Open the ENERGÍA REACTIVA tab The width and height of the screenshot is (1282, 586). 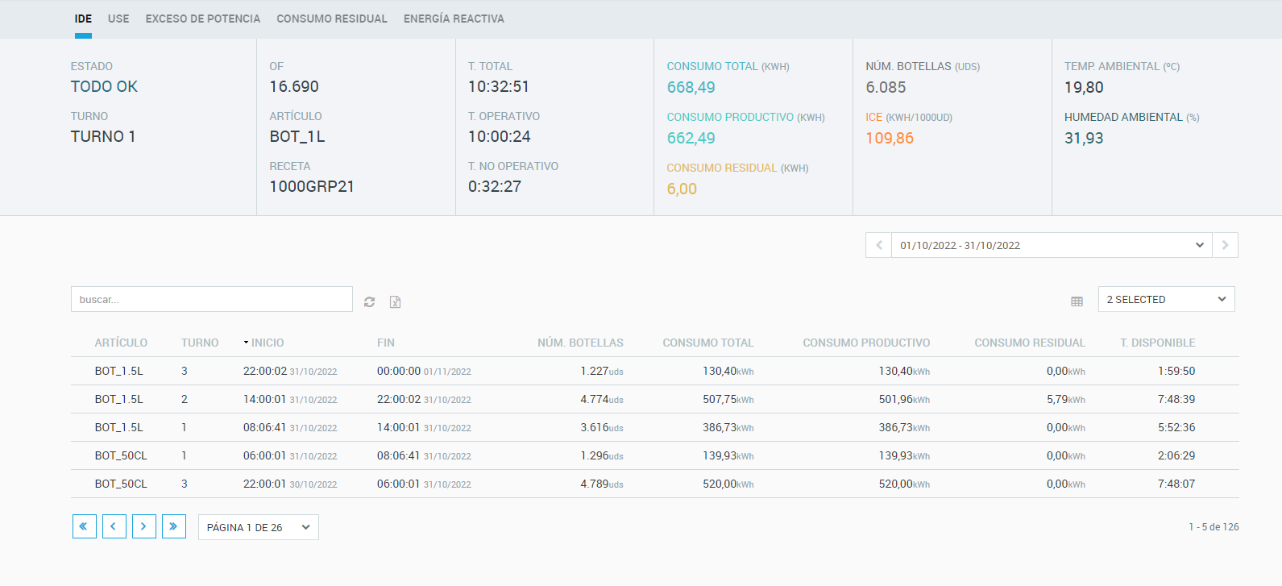(x=454, y=19)
